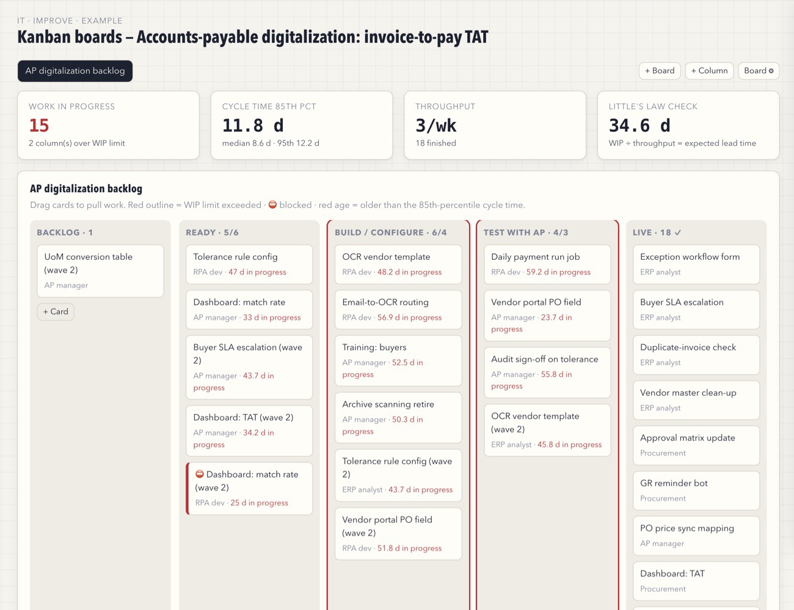794x610 pixels.
Task: Click the Work in Progress 15 metric
Action: (x=108, y=125)
